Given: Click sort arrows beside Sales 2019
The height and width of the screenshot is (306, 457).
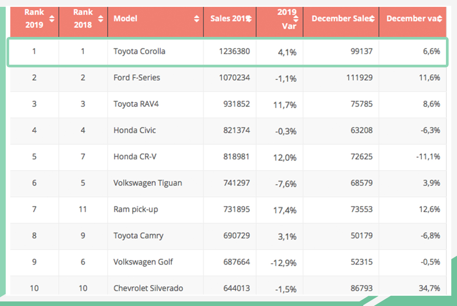Looking at the screenshot, I should point(248,19).
